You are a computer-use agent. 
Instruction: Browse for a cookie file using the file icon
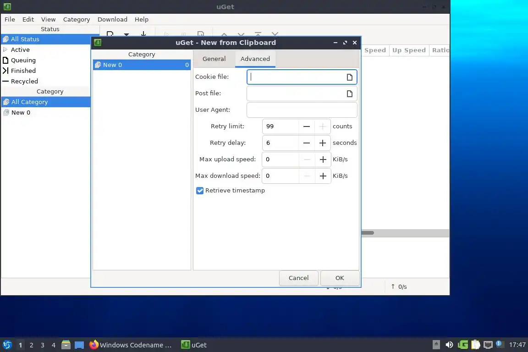[x=350, y=77]
